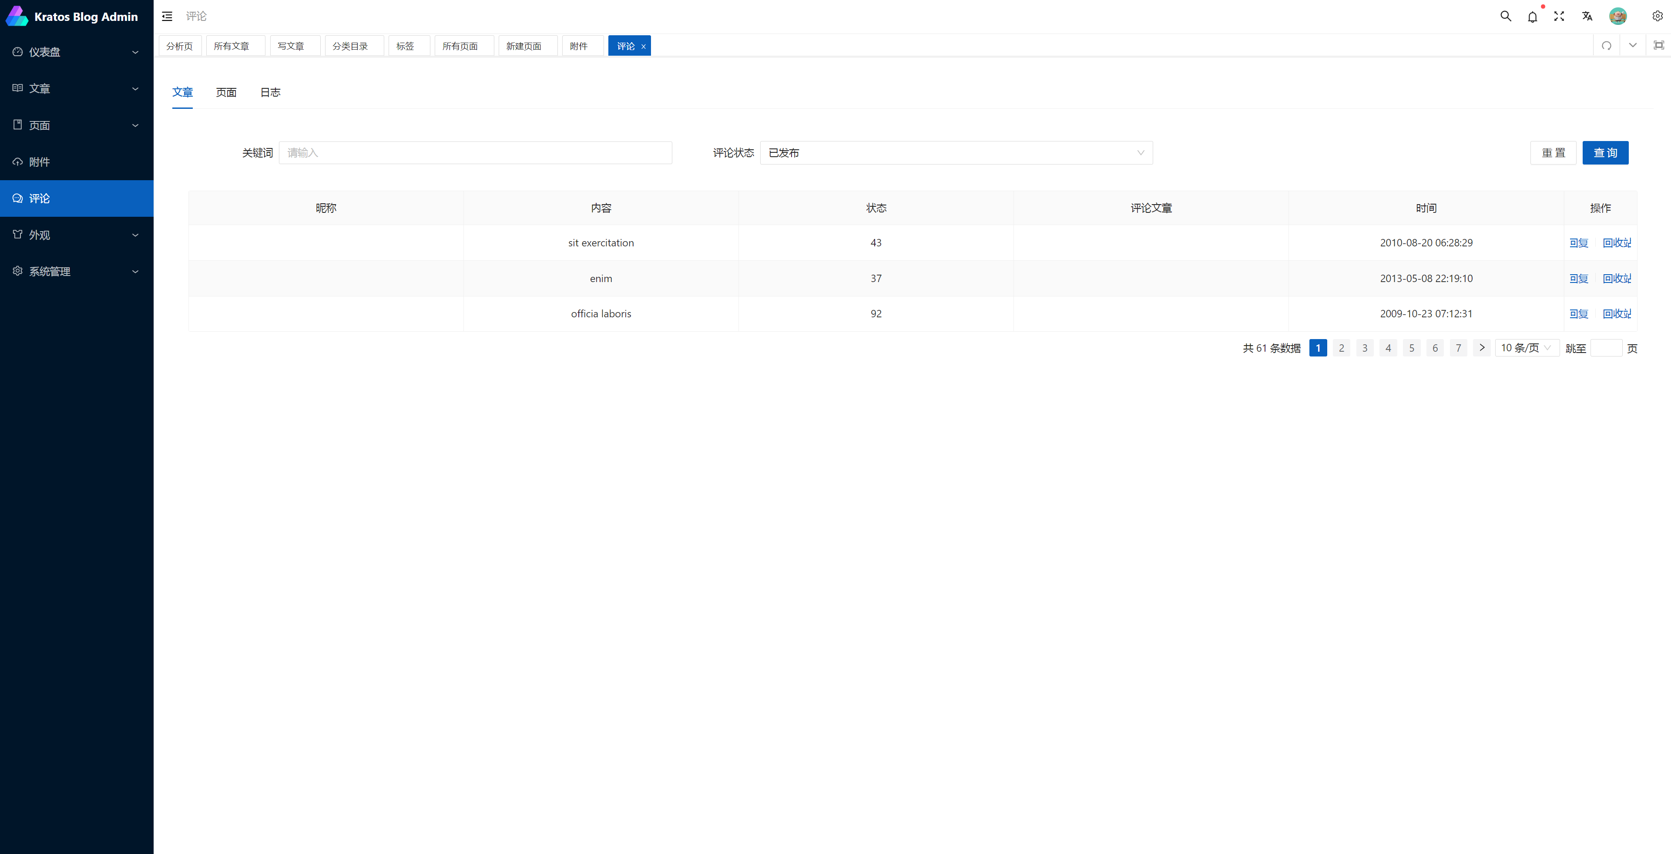Focus the 关键词 keyword input field
Viewport: 1671px width, 854px height.
point(475,152)
